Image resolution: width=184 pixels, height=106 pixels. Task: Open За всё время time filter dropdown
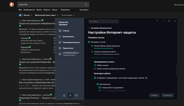68,15
